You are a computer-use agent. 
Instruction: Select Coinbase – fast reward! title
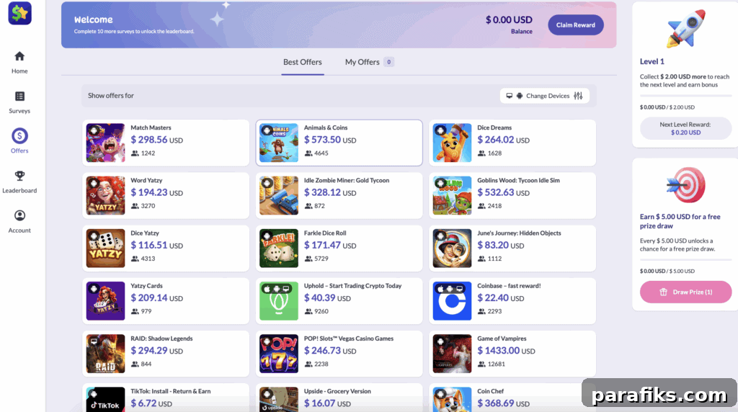click(509, 285)
